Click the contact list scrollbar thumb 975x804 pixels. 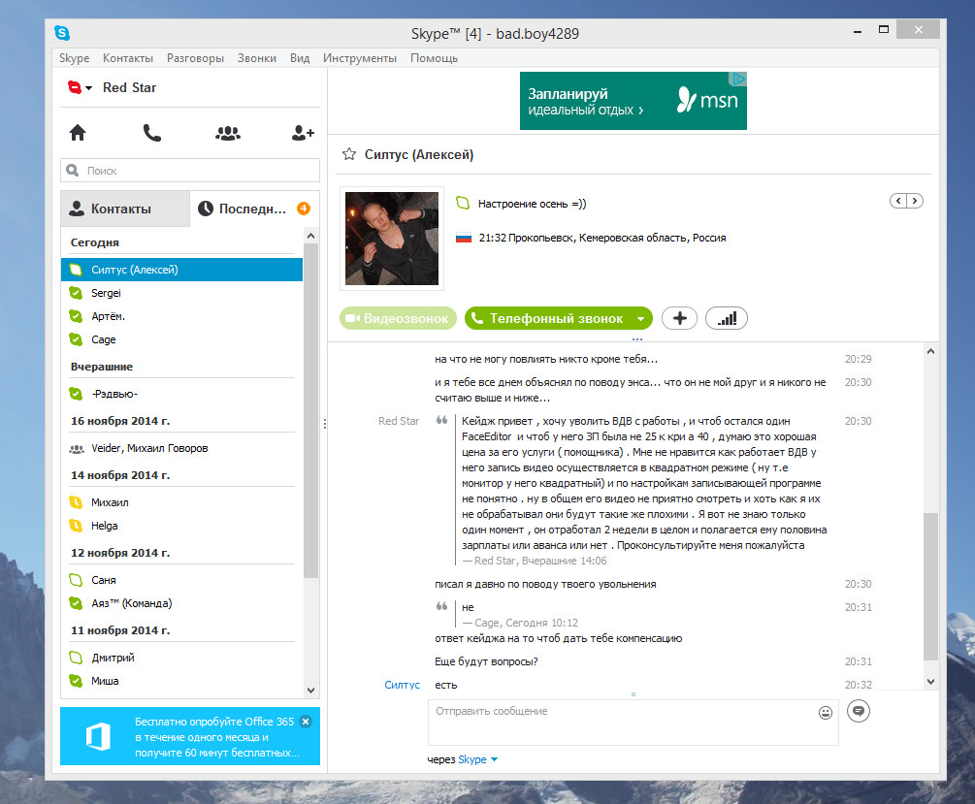[310, 411]
